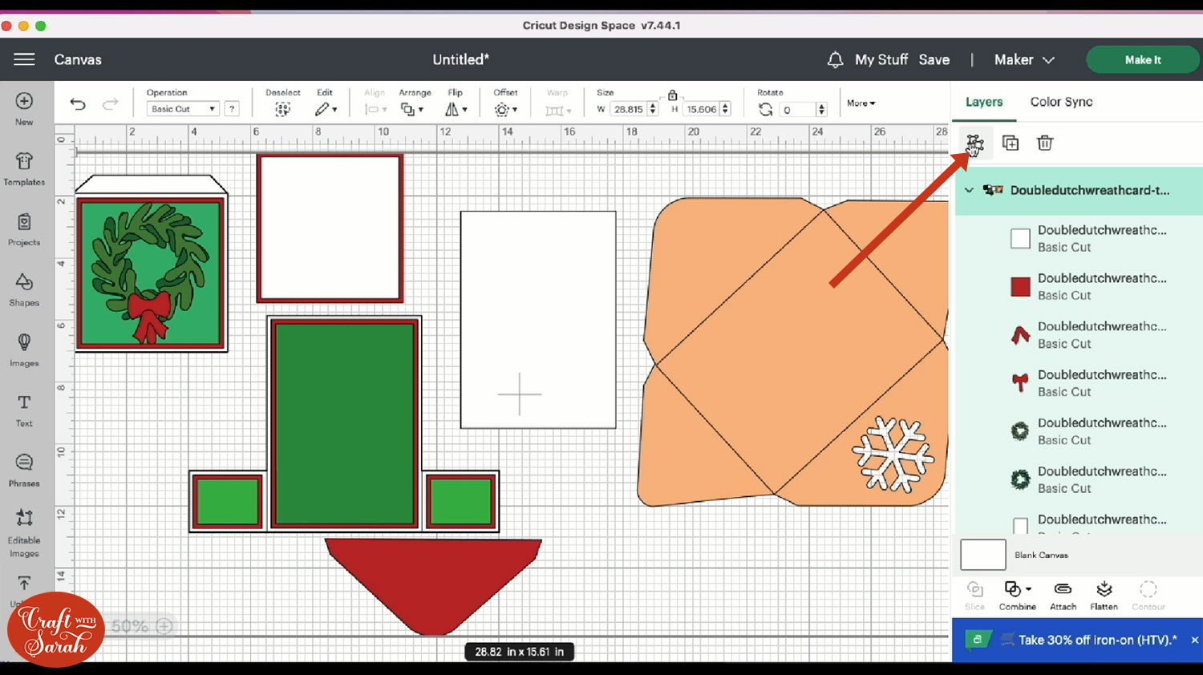The width and height of the screenshot is (1203, 675).
Task: Expand the More toolbar options
Action: coord(861,103)
